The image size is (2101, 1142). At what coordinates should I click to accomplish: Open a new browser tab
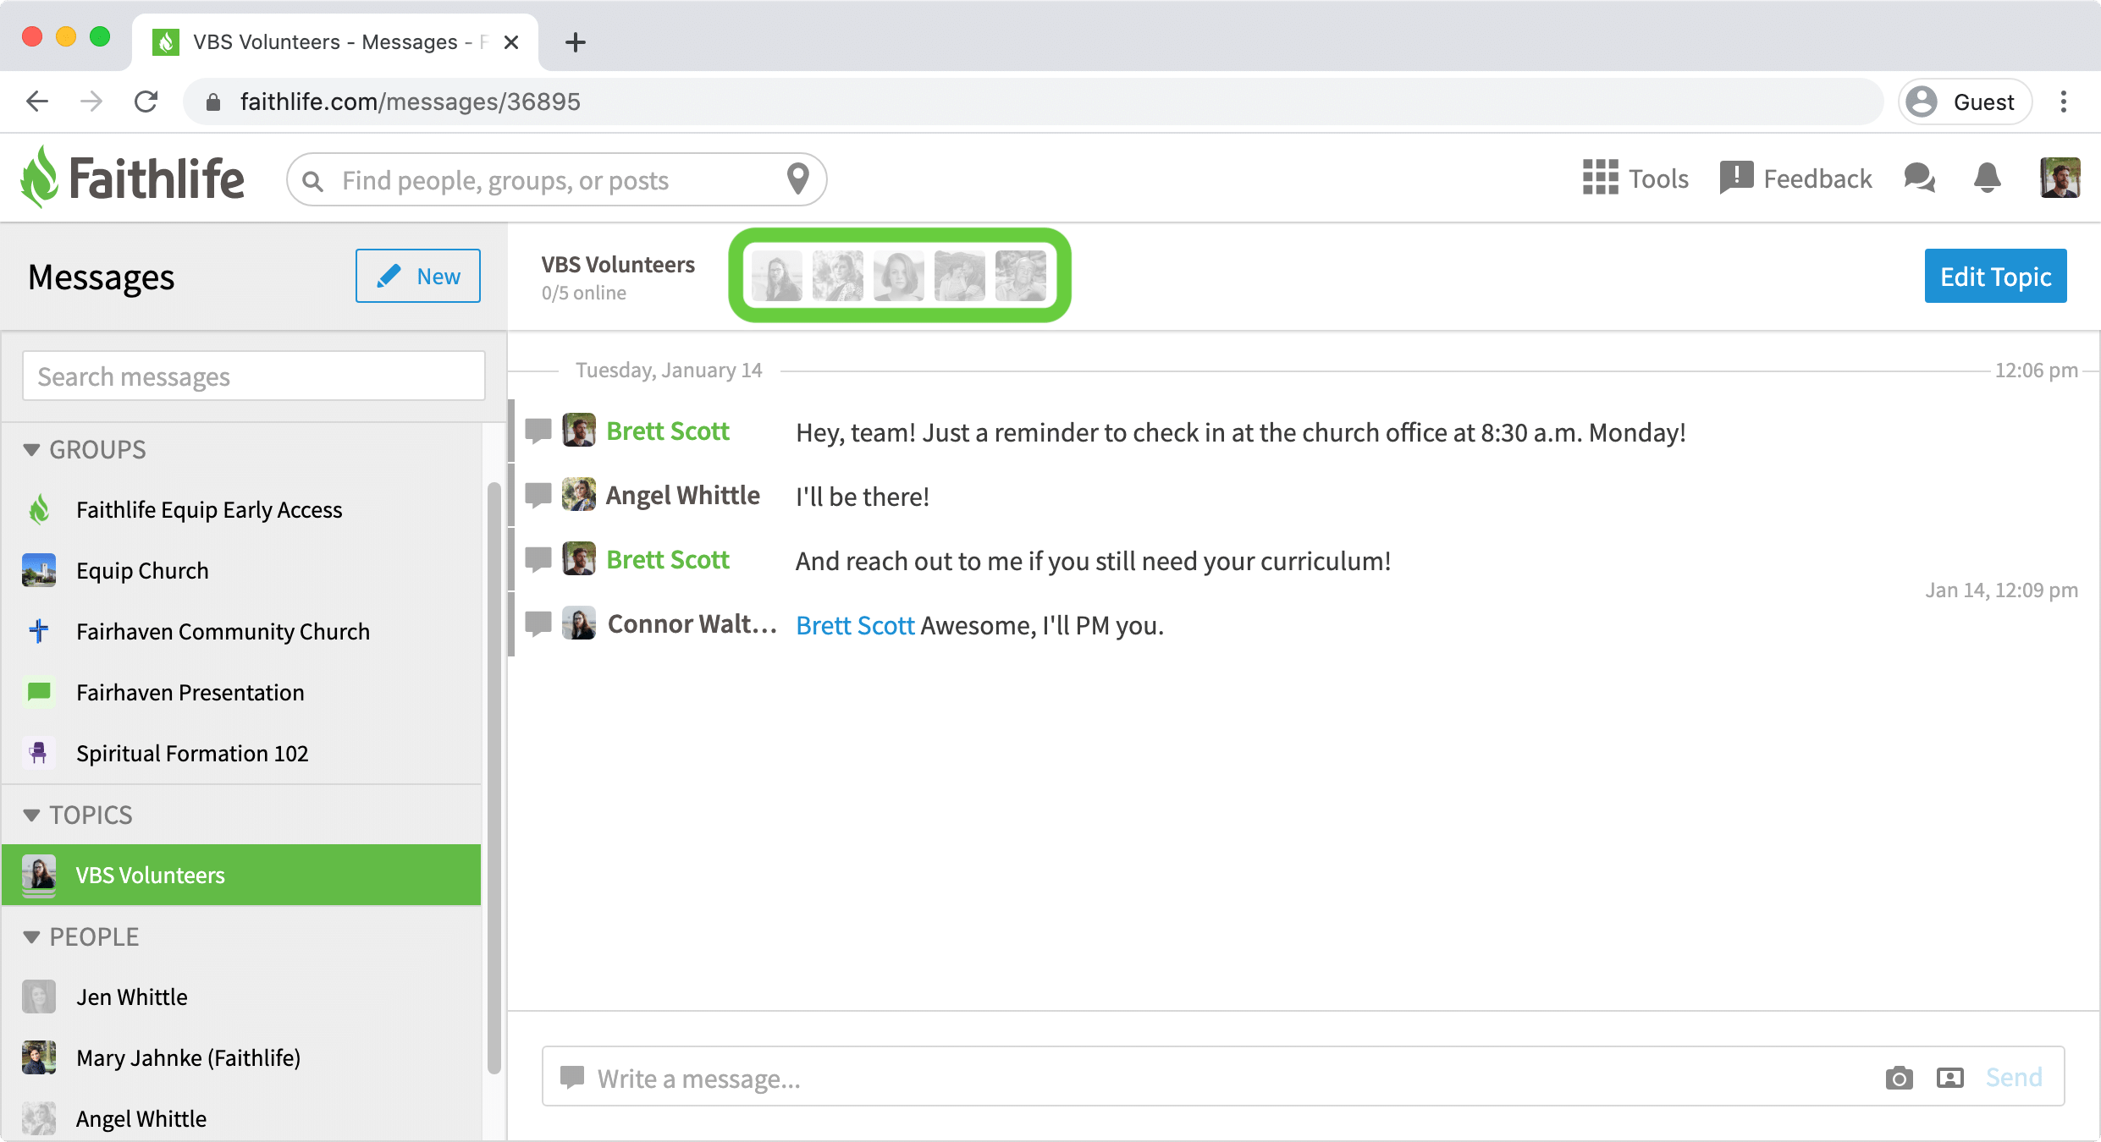point(576,42)
